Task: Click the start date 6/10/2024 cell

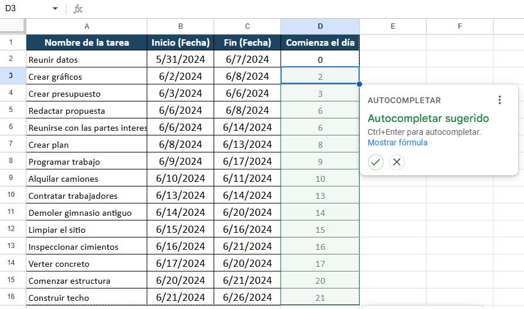Action: pyautogui.click(x=181, y=178)
